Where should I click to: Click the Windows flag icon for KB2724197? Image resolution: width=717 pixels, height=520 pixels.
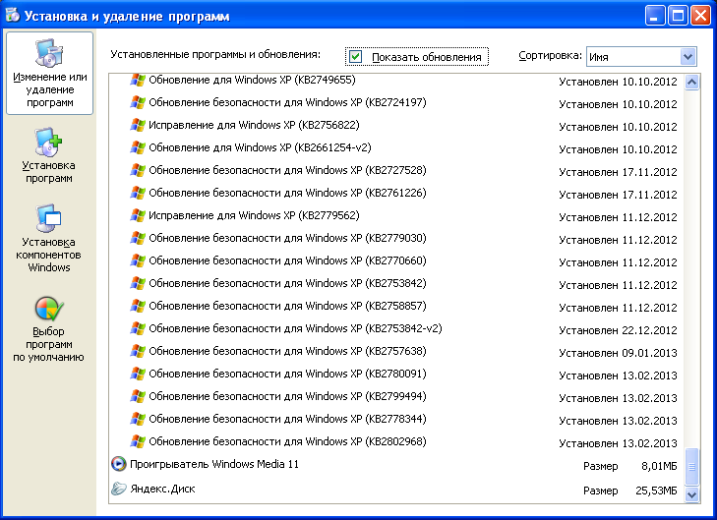[x=138, y=102]
